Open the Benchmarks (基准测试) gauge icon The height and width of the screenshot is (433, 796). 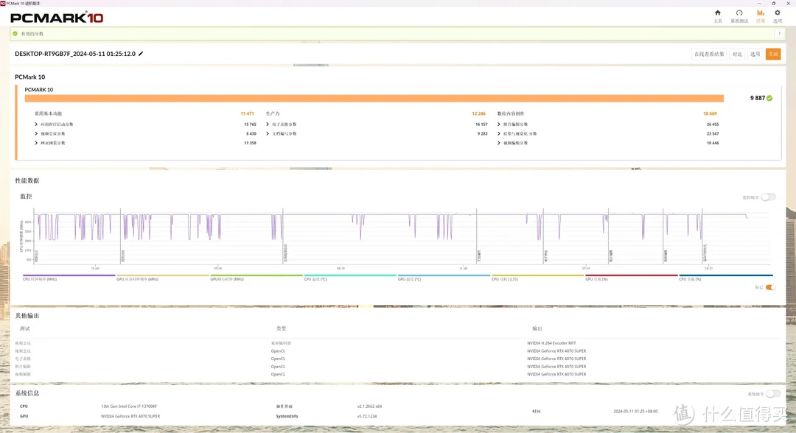[739, 13]
